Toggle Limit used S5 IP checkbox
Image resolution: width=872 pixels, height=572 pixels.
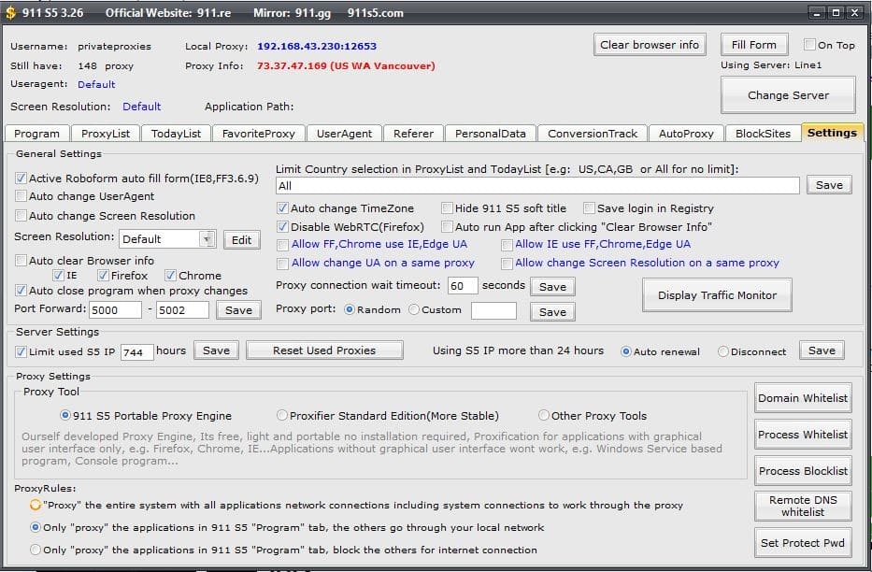coord(21,351)
